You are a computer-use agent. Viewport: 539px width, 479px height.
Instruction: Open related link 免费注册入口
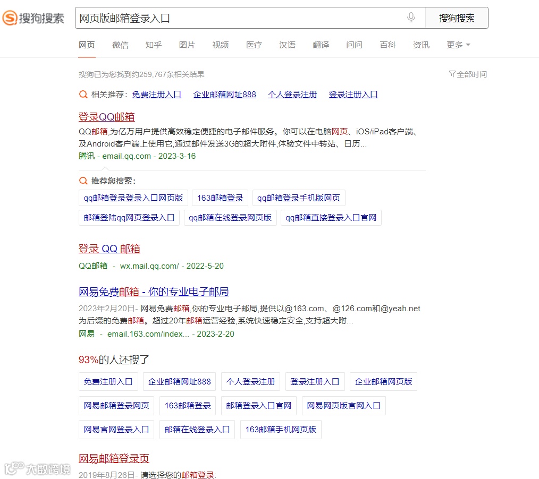pos(157,95)
